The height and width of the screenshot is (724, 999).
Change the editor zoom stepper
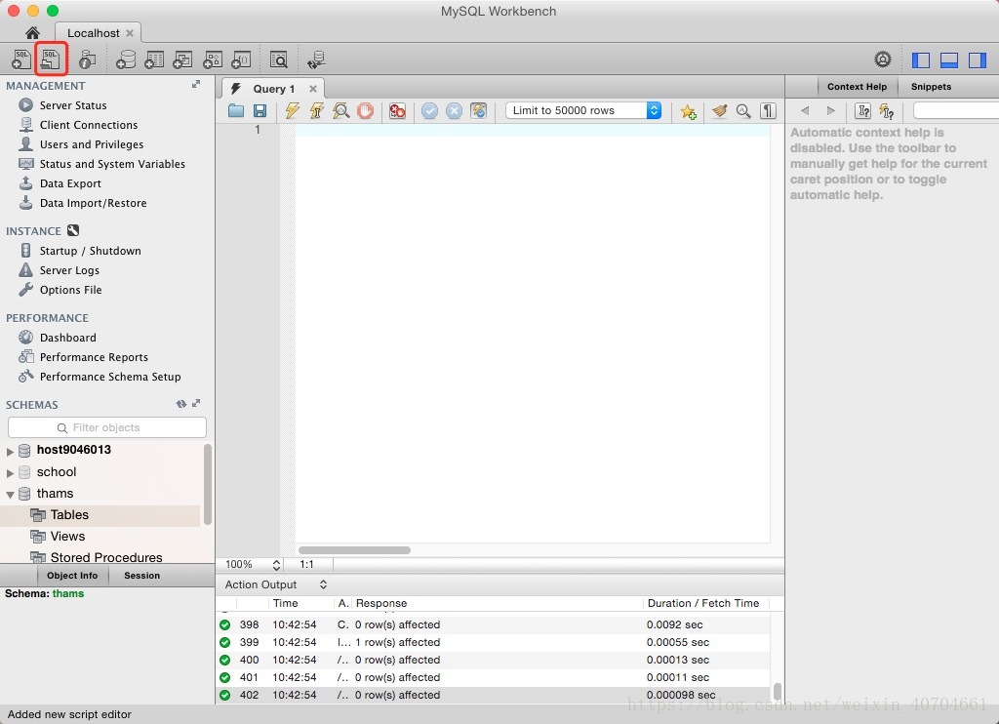pos(276,565)
